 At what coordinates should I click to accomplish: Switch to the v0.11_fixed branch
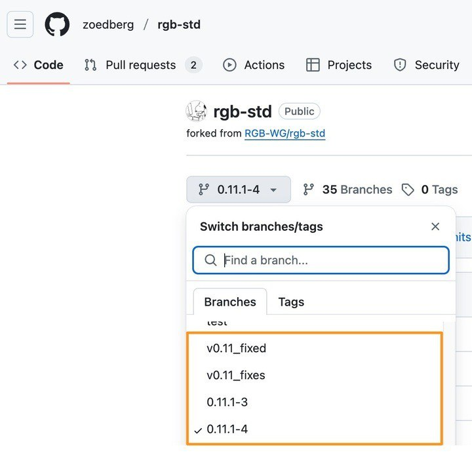coord(314,348)
